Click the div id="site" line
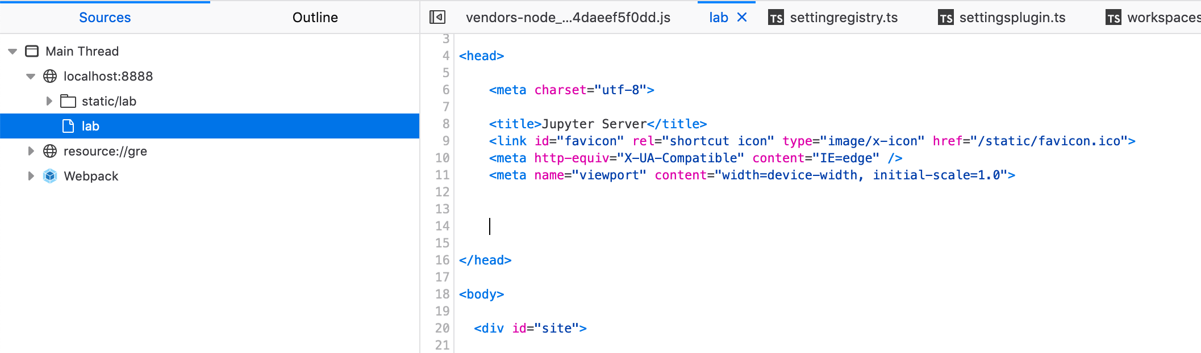Image resolution: width=1201 pixels, height=353 pixels. tap(530, 328)
